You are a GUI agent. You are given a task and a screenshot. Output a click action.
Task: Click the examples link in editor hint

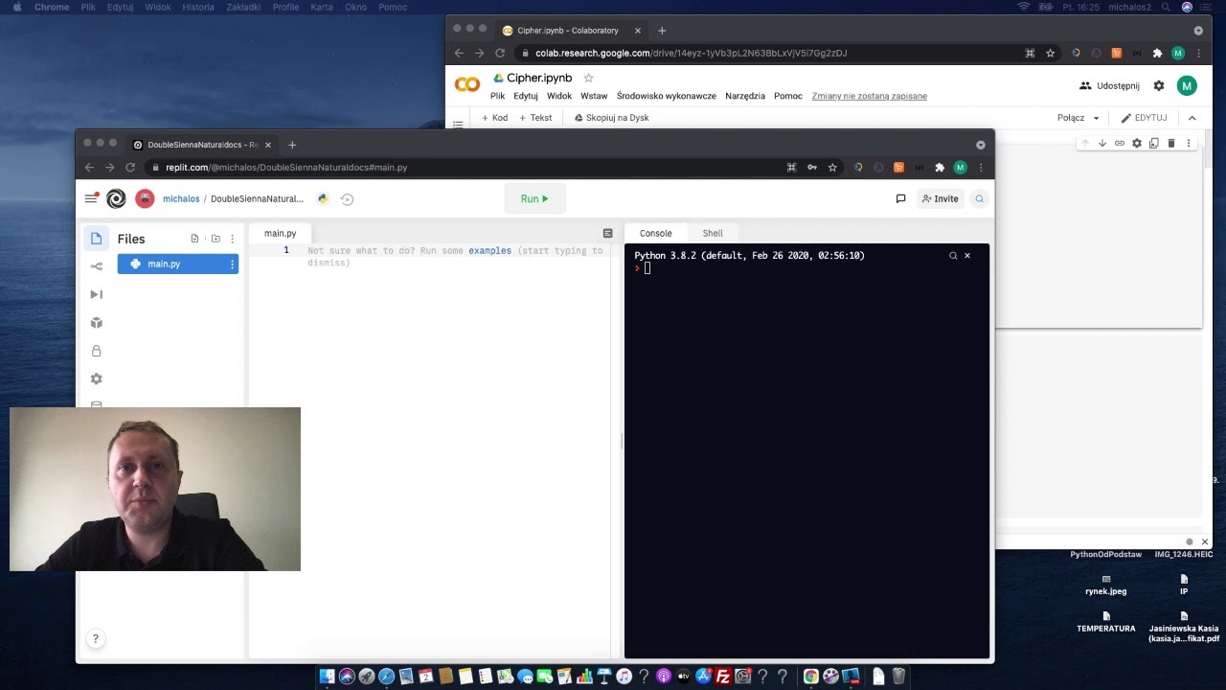pos(489,251)
